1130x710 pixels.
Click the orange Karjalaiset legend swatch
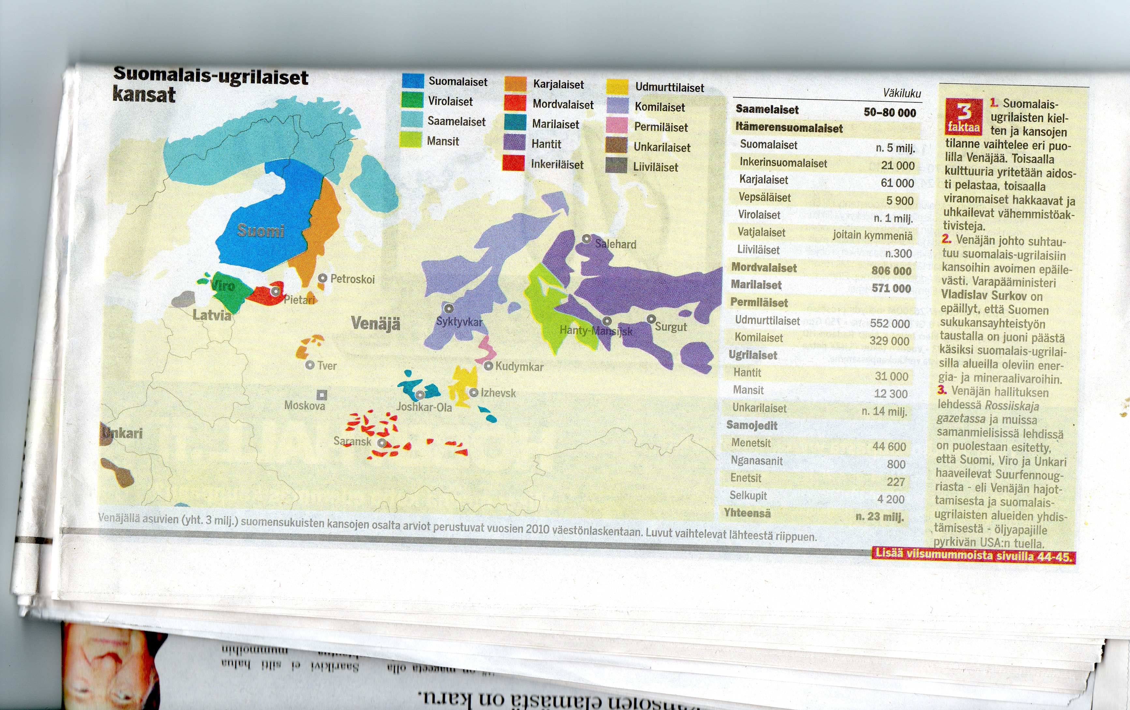(x=515, y=84)
